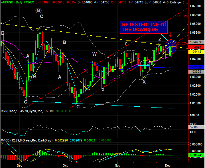205x168 pixels.
Task: Click the yellow 1.04448 price tag
Action: pyautogui.click(x=196, y=51)
